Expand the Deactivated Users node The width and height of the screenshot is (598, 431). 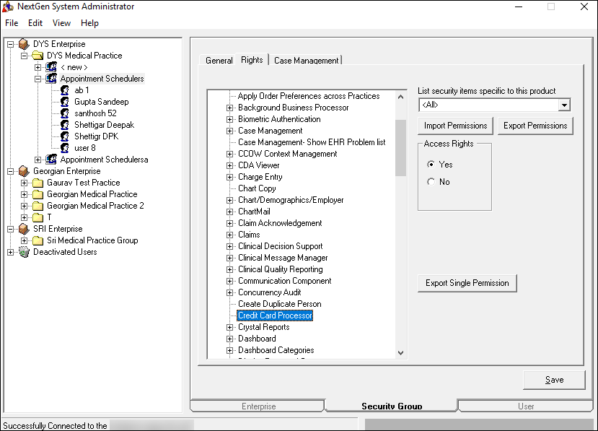[x=11, y=252]
